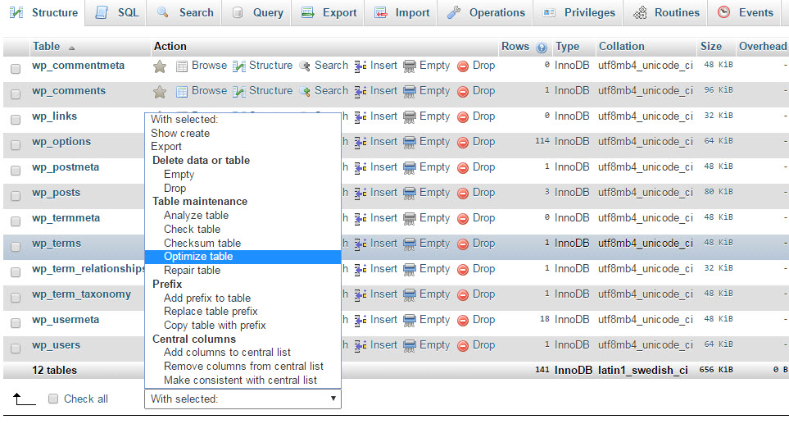This screenshot has width=789, height=424.
Task: Sort by Table column header arrow
Action: tap(71, 48)
